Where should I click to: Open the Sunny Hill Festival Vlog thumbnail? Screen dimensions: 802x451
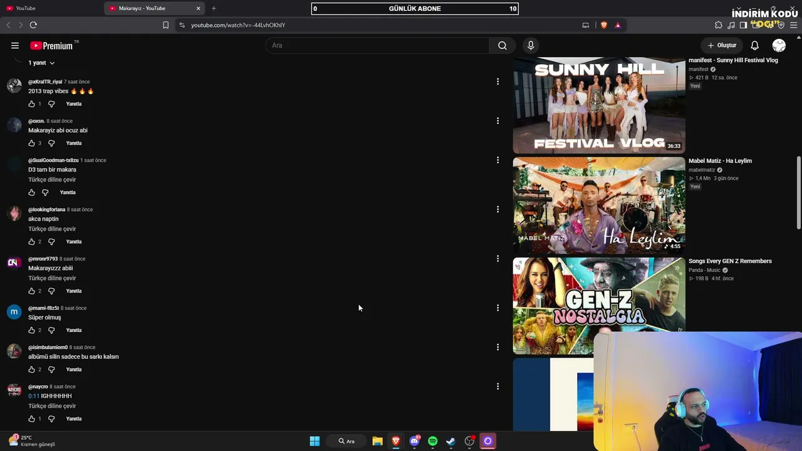pyautogui.click(x=599, y=105)
